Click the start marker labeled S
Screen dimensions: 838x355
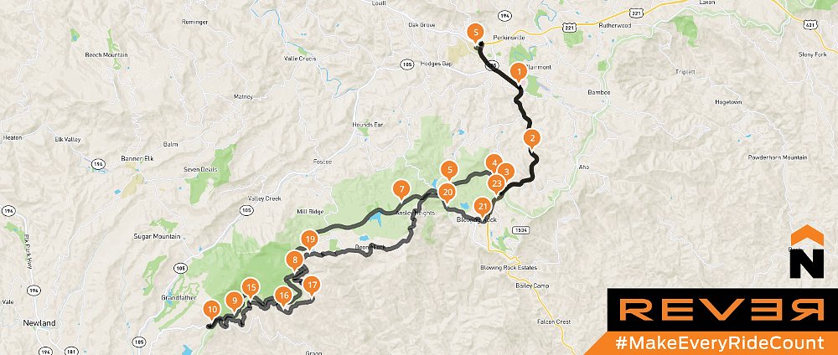pos(474,32)
